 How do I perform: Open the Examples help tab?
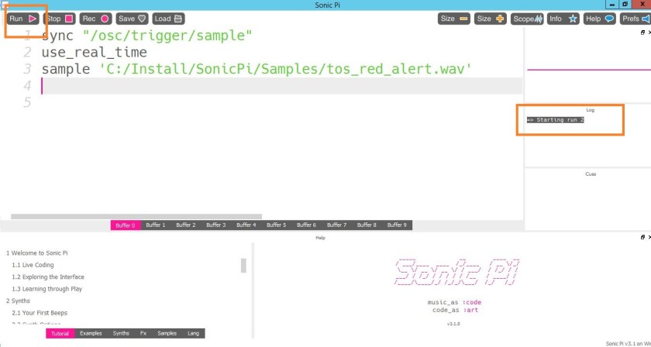click(x=91, y=333)
